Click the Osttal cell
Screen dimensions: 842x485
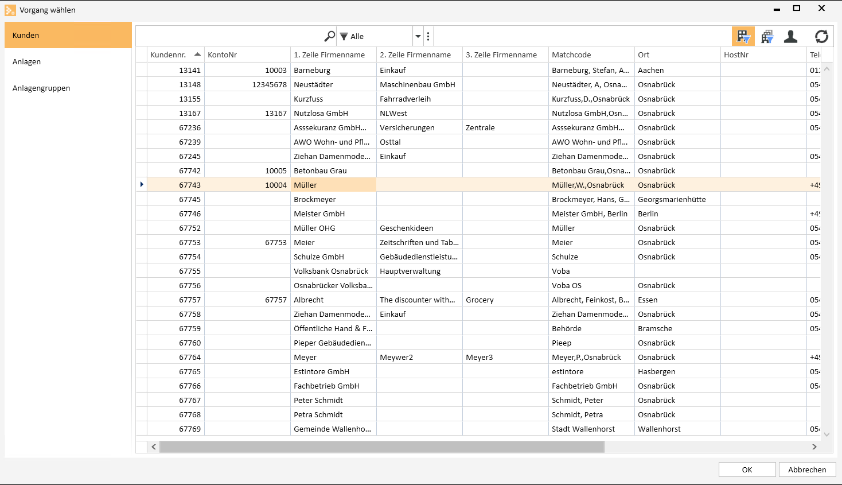419,142
